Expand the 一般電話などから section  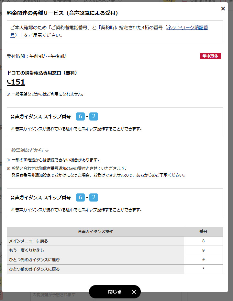(x=25, y=150)
